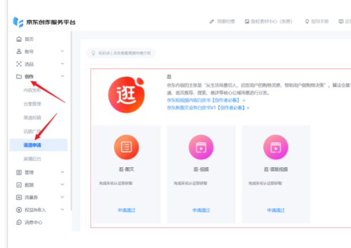Click the 京东创作服务平台 logo
The image size is (351, 248).
tap(44, 22)
